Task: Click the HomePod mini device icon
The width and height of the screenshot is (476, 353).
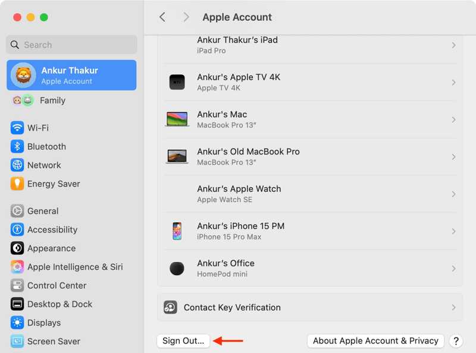Action: coord(177,269)
